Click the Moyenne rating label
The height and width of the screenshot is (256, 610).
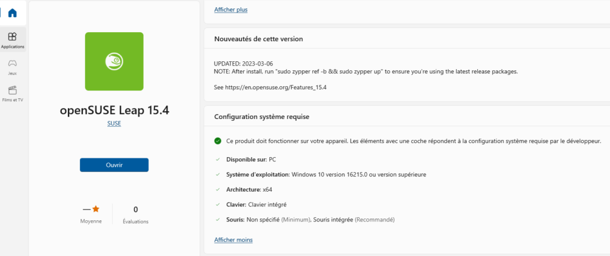point(91,221)
